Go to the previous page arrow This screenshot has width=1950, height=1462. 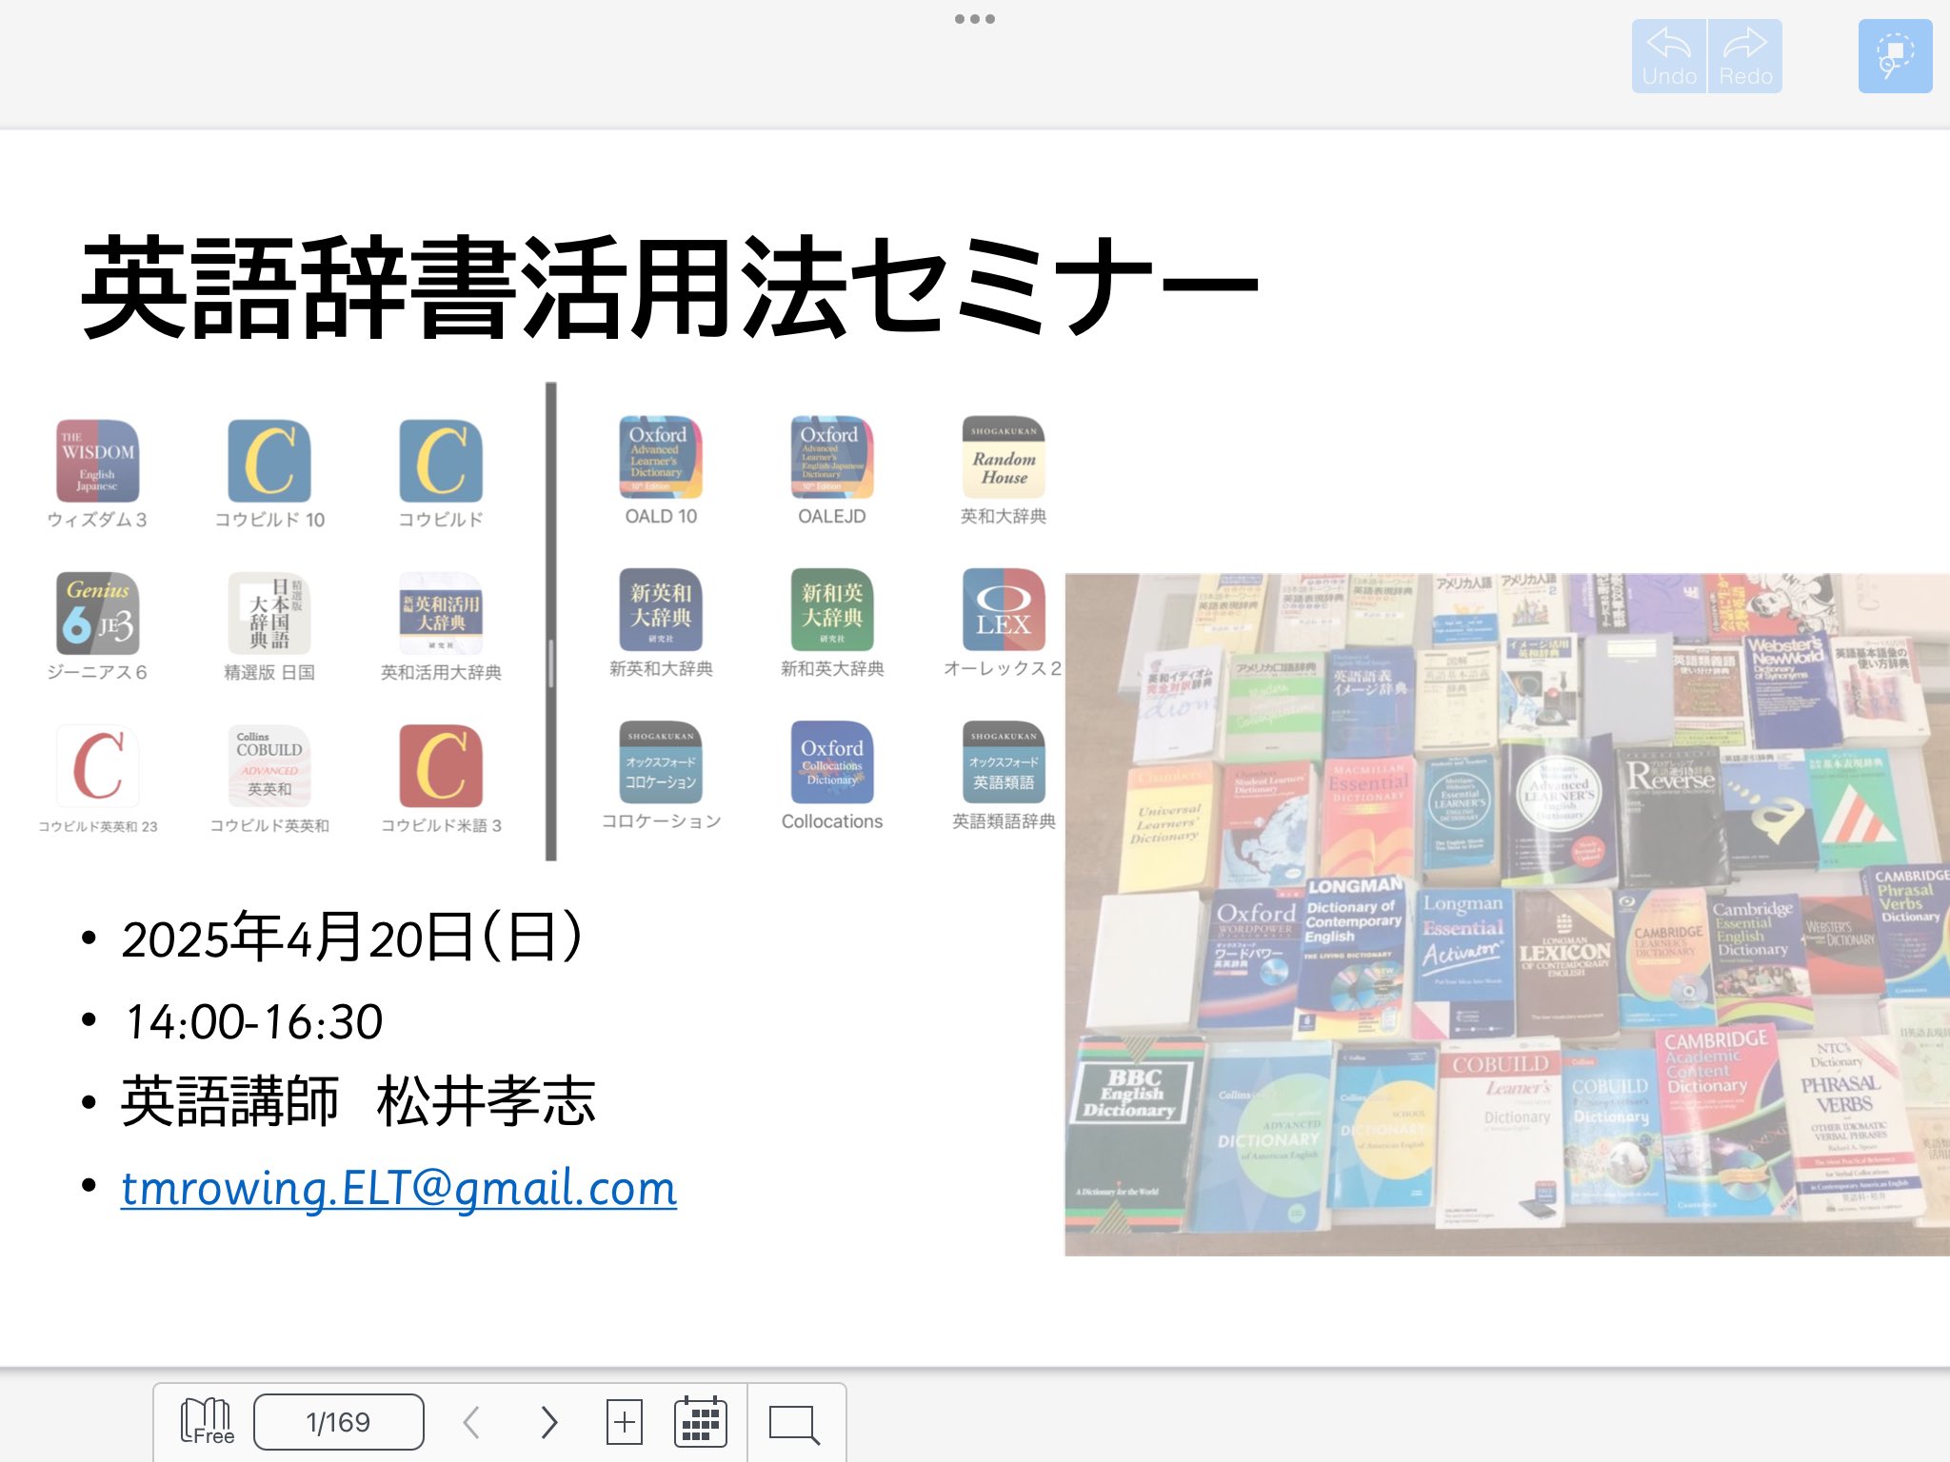pos(470,1422)
